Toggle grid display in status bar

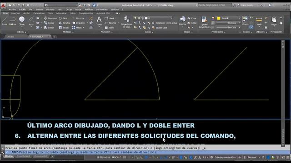[x=125, y=158]
